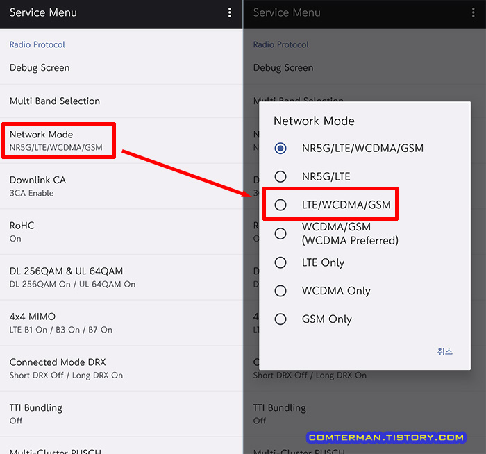Click dimmed Radio Protocol header in right panel
Image resolution: width=486 pixels, height=454 pixels.
pyautogui.click(x=280, y=44)
